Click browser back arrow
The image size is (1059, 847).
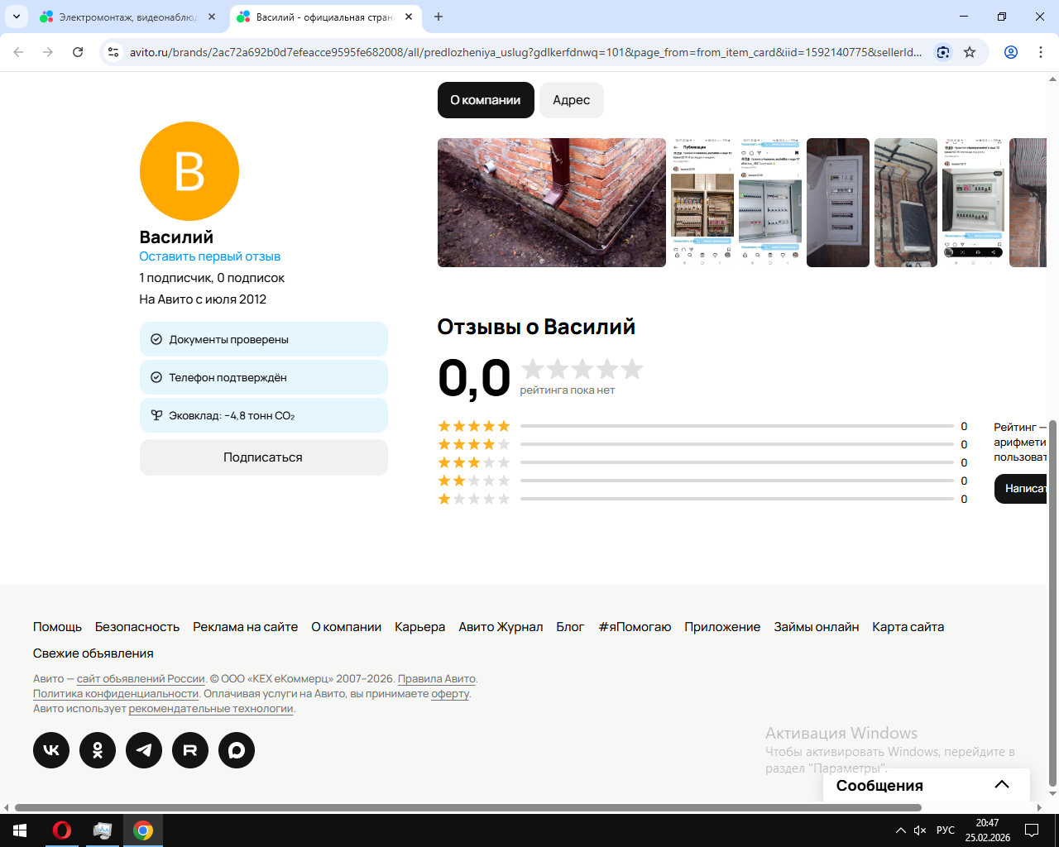pyautogui.click(x=18, y=52)
